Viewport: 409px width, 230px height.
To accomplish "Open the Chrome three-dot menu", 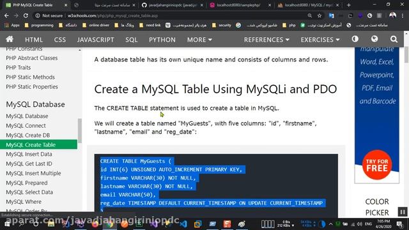I will pos(403,15).
